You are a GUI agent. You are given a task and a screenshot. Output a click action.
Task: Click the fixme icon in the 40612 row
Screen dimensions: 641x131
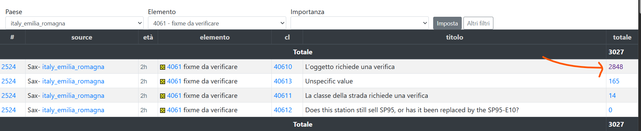point(162,110)
